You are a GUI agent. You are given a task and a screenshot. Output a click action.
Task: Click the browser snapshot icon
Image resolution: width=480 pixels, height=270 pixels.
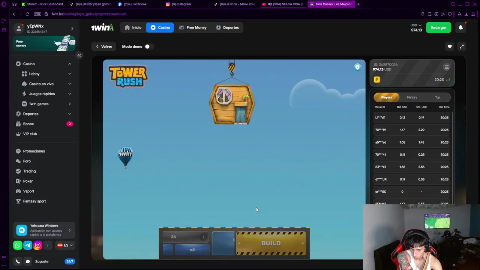(429, 14)
